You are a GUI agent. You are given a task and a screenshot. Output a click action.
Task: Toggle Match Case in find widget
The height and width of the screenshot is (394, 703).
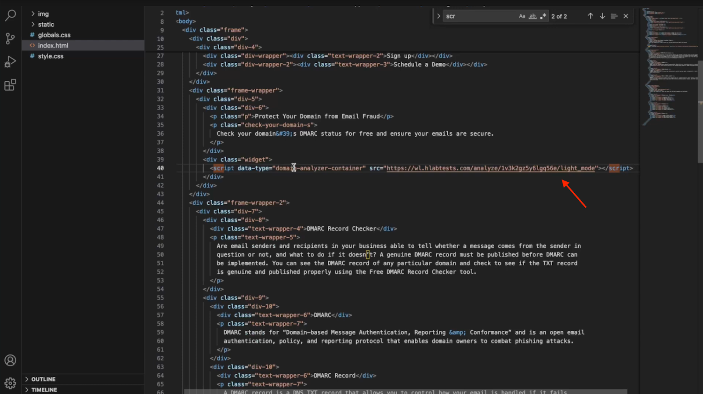point(522,16)
